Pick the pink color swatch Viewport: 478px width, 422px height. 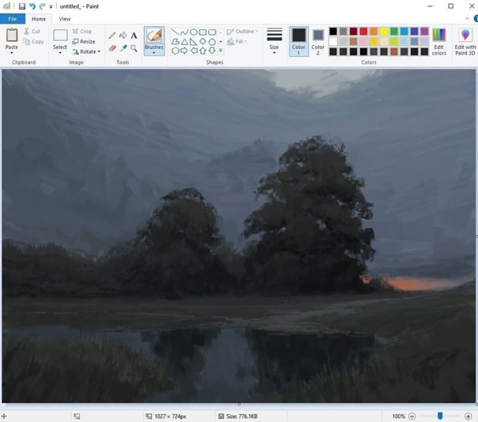[363, 41]
